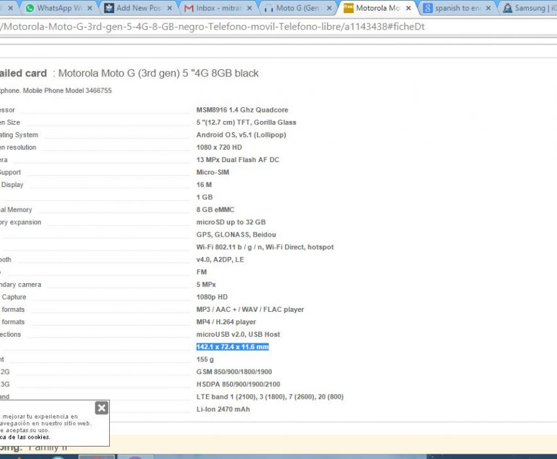Screen dimensions: 557x459
Task: Click the Li-Ion 2470 mAh battery value
Action: point(223,409)
